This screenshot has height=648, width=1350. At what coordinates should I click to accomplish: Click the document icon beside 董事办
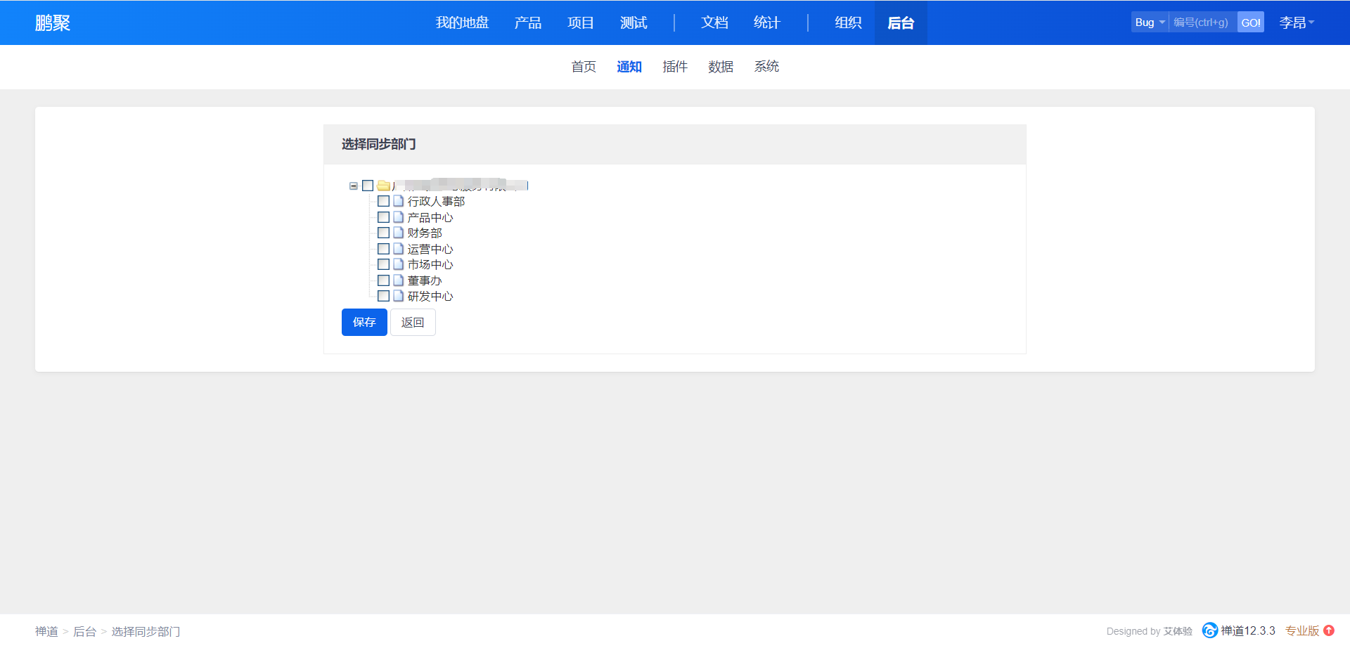point(398,280)
